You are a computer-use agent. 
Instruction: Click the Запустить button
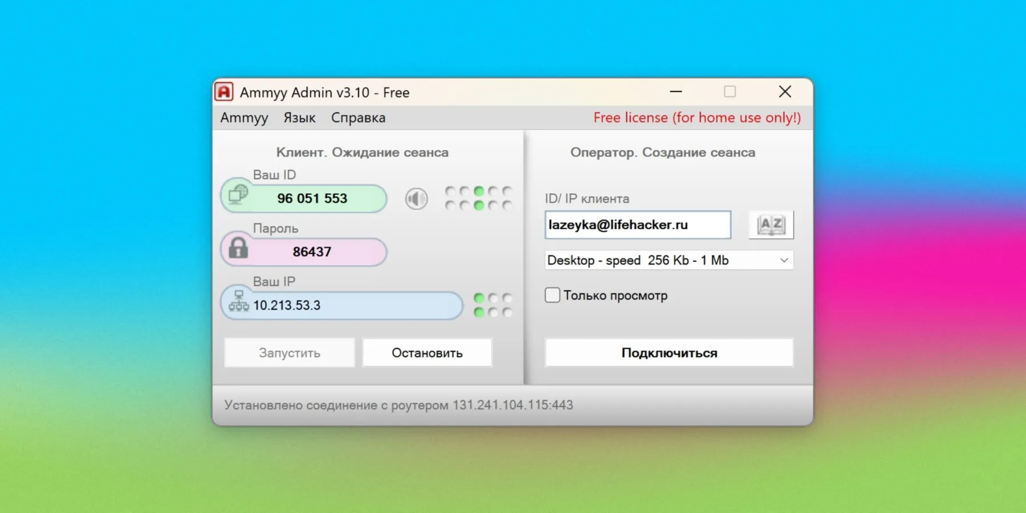pyautogui.click(x=290, y=353)
